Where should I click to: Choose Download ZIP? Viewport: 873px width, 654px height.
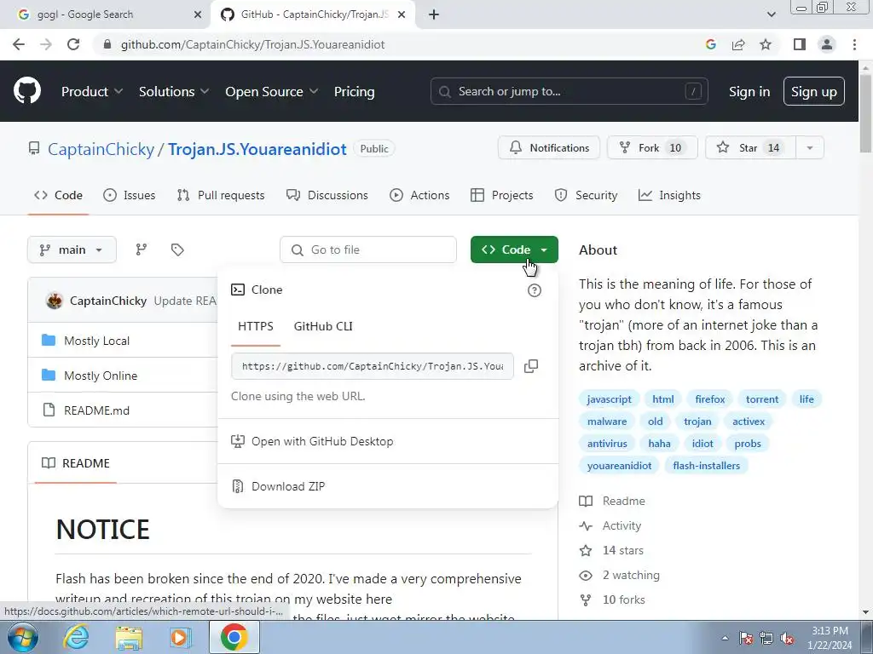tap(288, 486)
